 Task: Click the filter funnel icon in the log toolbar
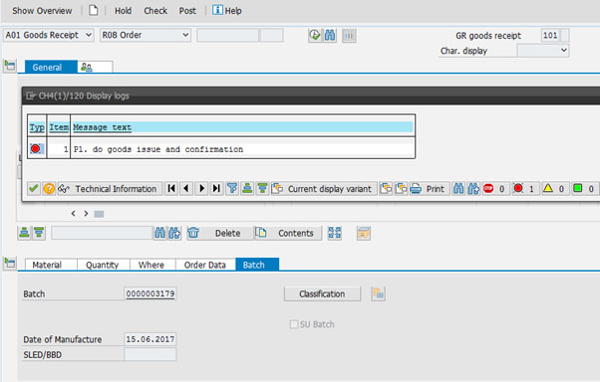(x=232, y=188)
